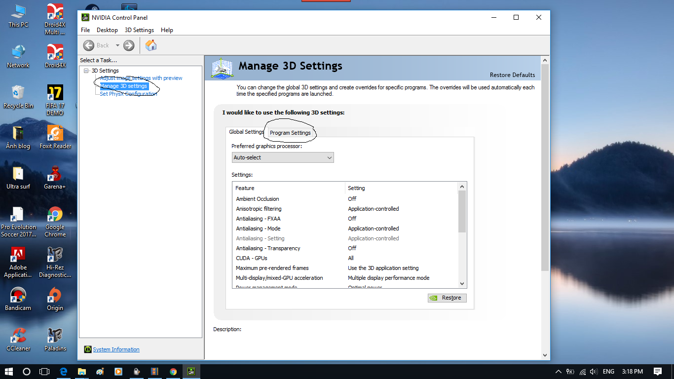Open the File menu
674x379 pixels.
click(x=85, y=30)
